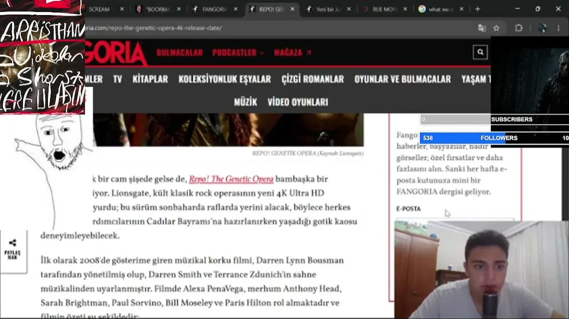This screenshot has height=319, width=569.
Task: Open a new browser tab
Action: click(x=477, y=9)
